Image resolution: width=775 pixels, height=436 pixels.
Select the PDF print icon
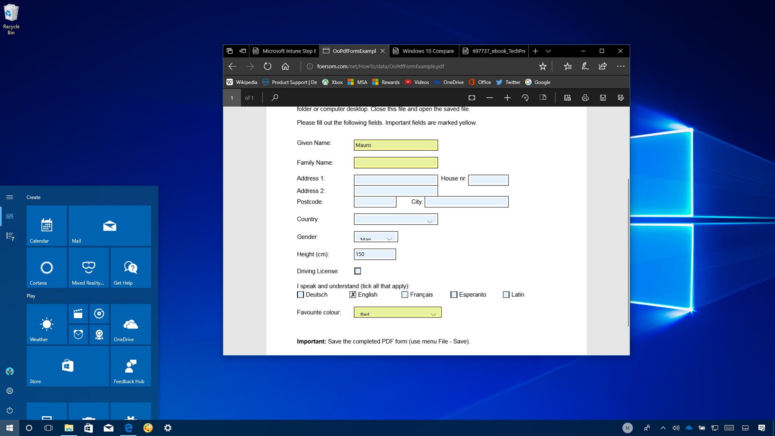tap(584, 97)
